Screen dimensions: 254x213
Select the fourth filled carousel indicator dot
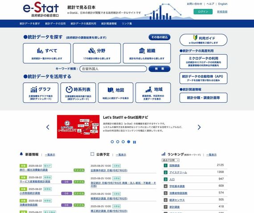click(x=129, y=142)
